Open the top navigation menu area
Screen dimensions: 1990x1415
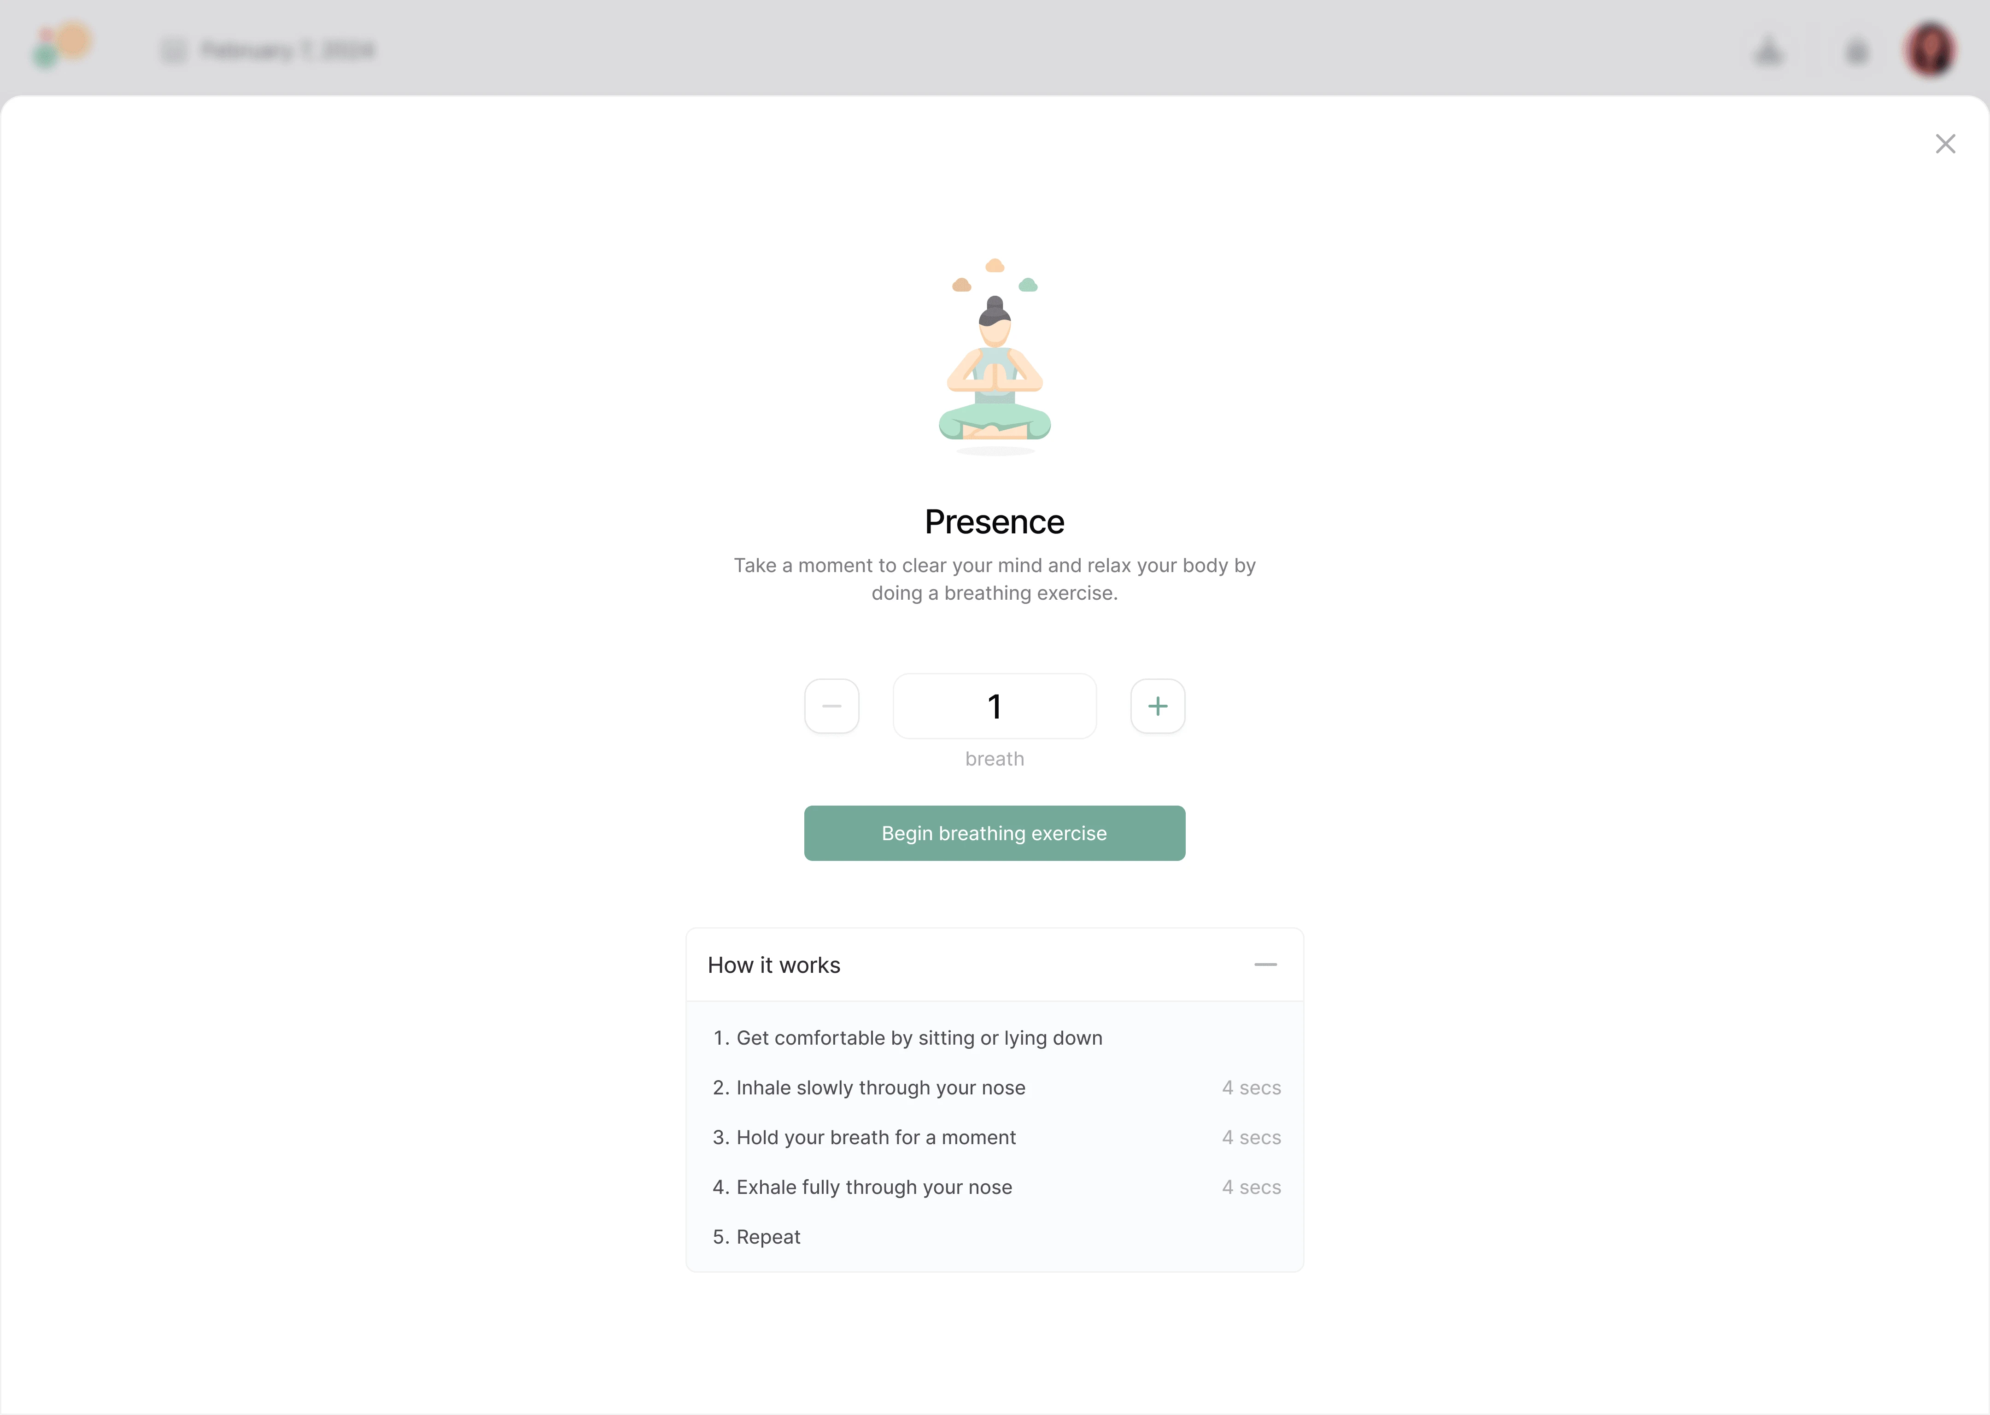click(61, 49)
